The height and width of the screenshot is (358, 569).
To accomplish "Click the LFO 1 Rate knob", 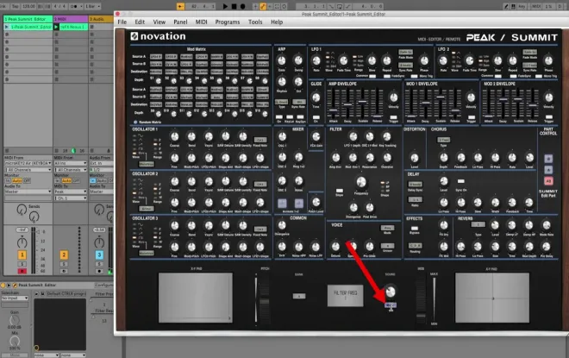I will (316, 60).
